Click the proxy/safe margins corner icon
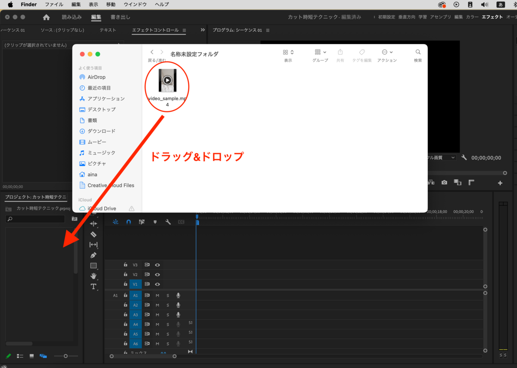Screen dimensions: 517x368 pyautogui.click(x=471, y=183)
